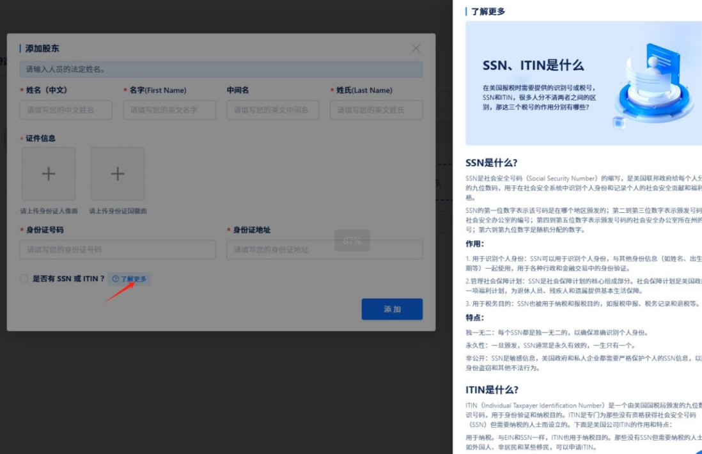Click the question mark icon beside 了解更多
The image size is (702, 454).
tap(116, 279)
